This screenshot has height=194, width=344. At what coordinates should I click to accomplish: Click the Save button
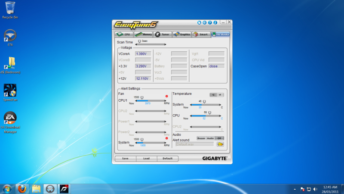(125, 158)
